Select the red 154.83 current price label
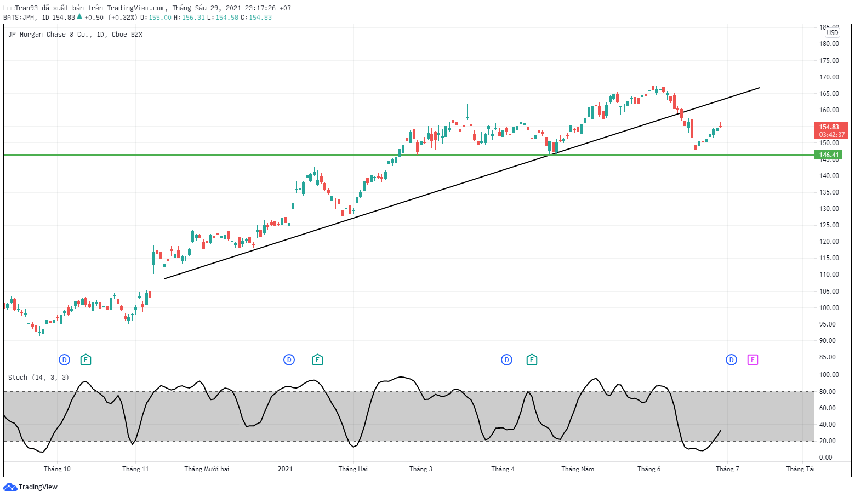Screen dimensions: 855x497 [x=832, y=130]
